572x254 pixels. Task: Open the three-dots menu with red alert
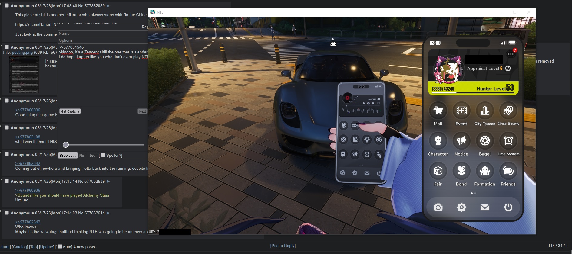(x=511, y=54)
